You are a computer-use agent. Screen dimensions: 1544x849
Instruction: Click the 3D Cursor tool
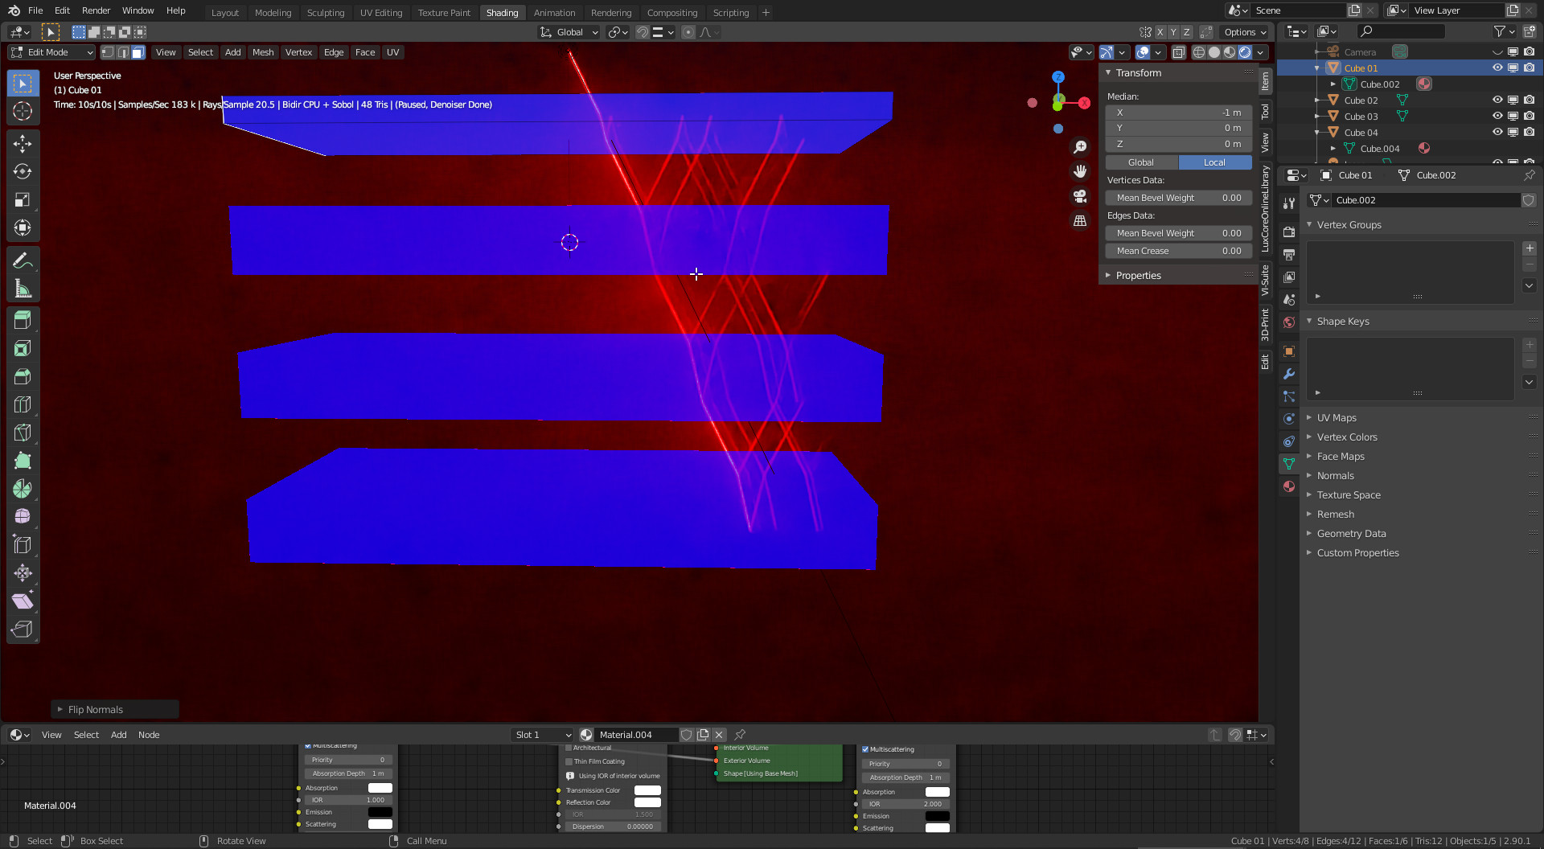pos(23,111)
